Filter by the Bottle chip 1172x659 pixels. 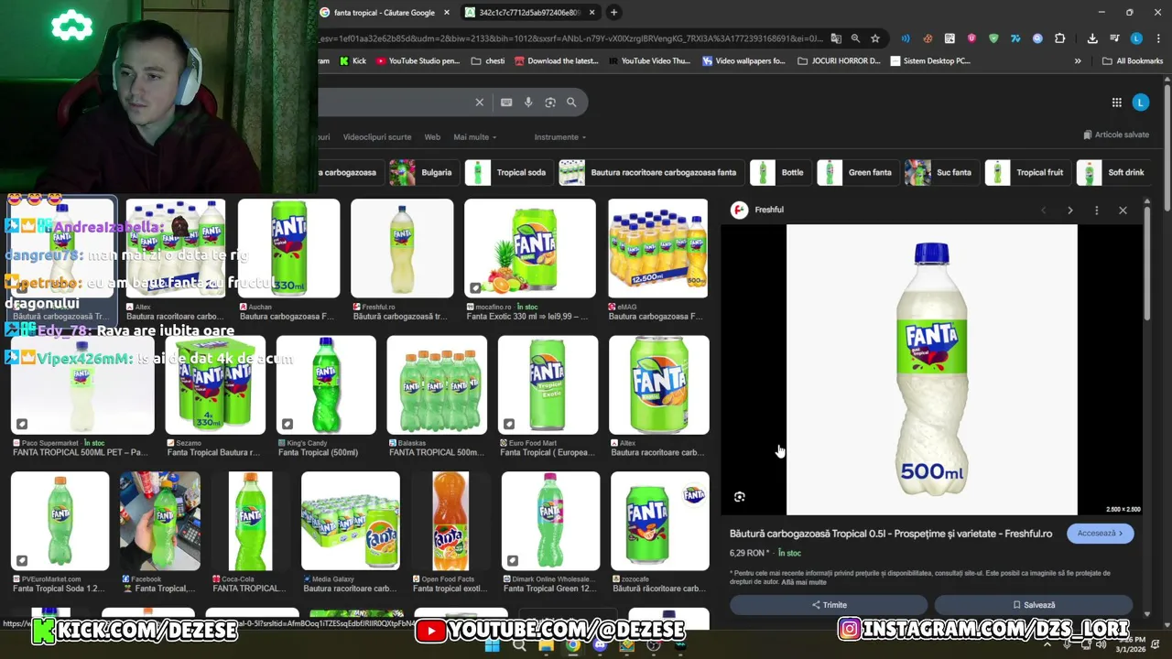(779, 172)
